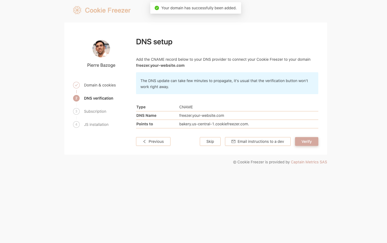Select the JS installation step
Screen dimensions: 387x243
[x=96, y=125]
